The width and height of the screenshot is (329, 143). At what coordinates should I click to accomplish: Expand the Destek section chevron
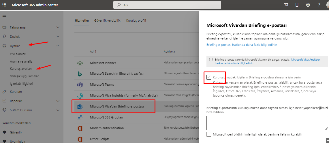[58, 37]
